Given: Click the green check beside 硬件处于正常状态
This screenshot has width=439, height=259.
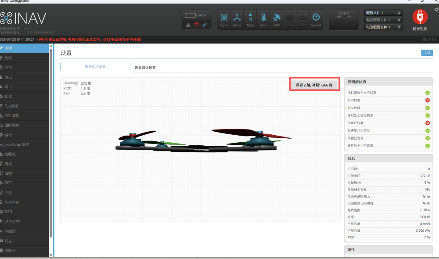Looking at the screenshot, I should (x=428, y=146).
